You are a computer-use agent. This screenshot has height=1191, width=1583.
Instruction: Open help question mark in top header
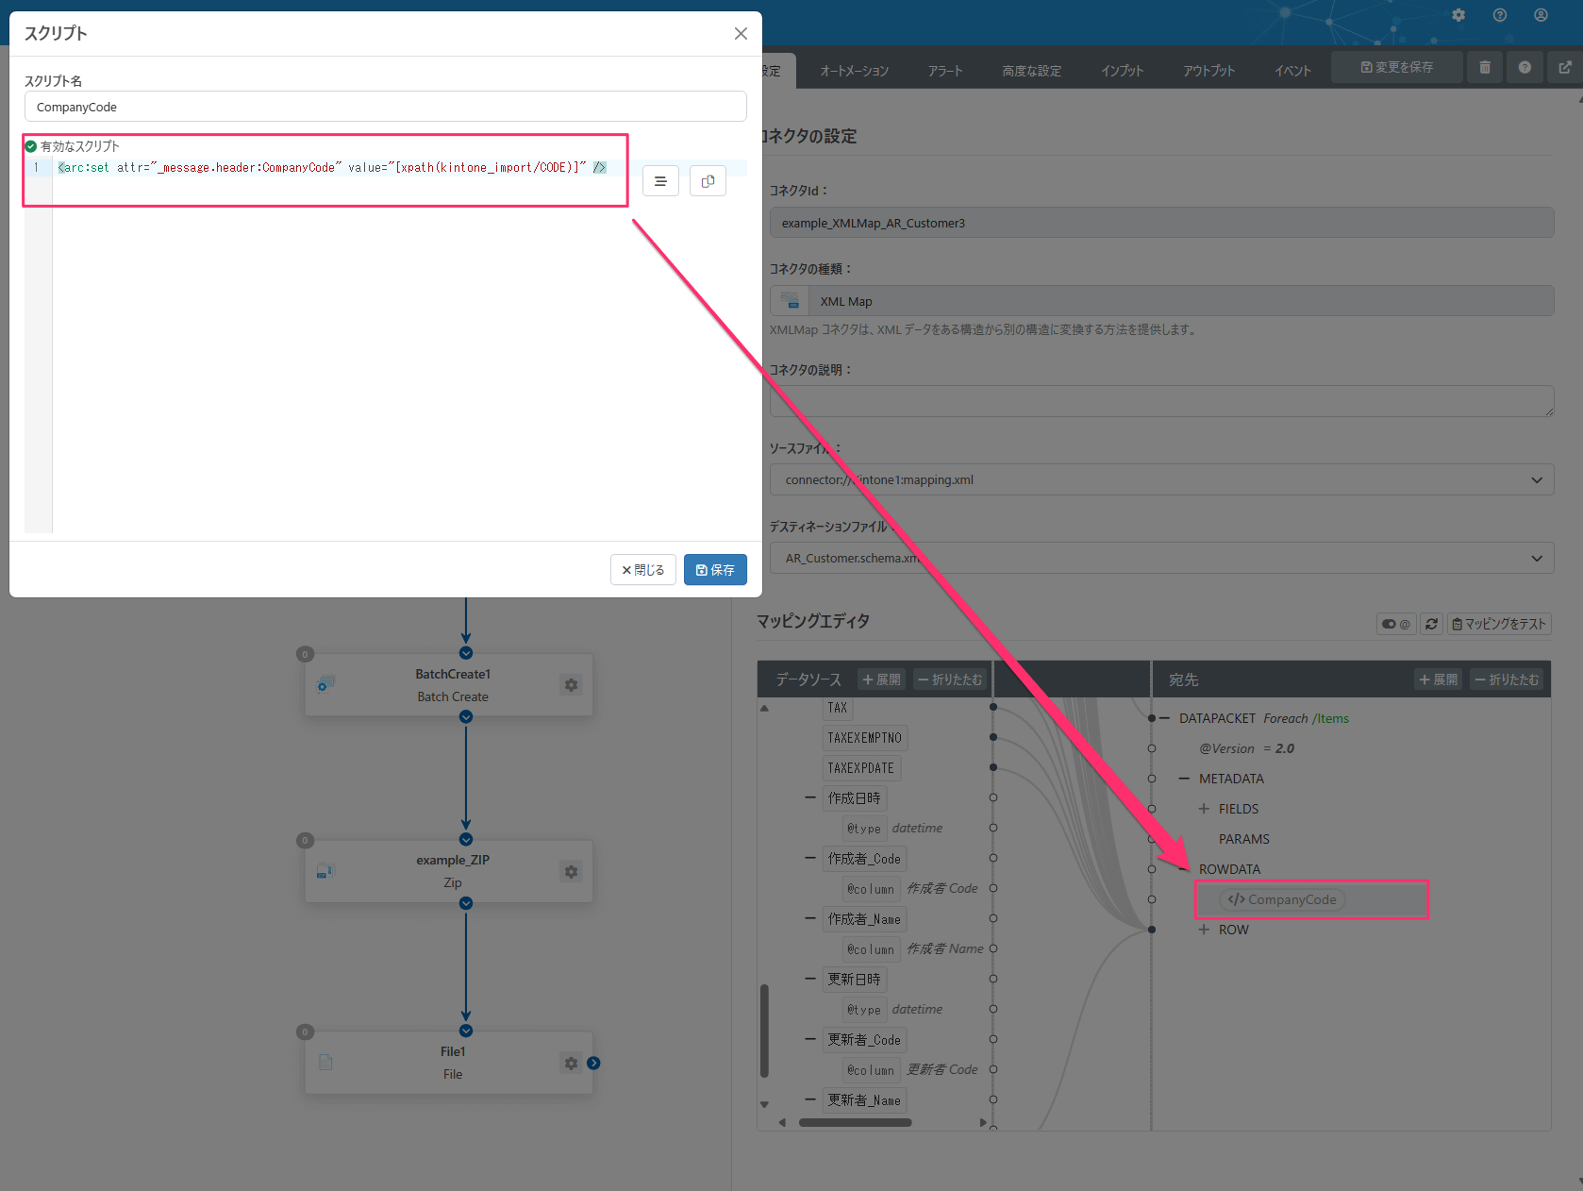(1500, 15)
